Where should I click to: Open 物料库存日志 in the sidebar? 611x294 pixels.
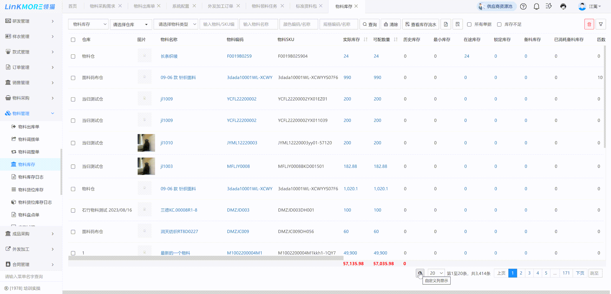click(31, 177)
